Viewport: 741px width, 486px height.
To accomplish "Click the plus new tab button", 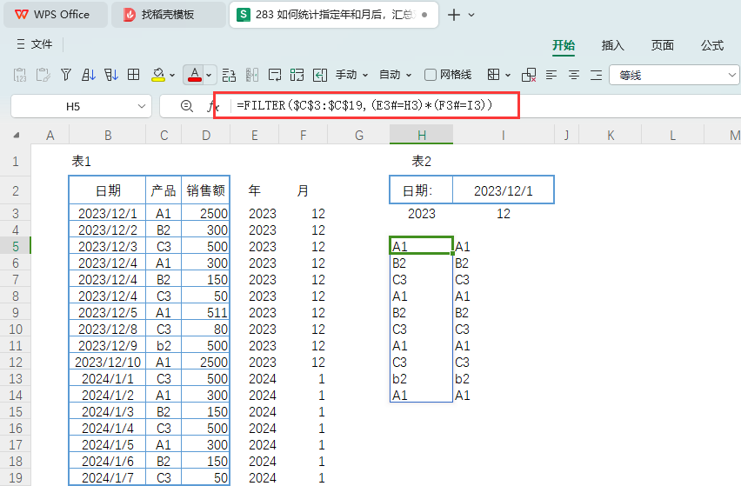I will click(x=454, y=15).
